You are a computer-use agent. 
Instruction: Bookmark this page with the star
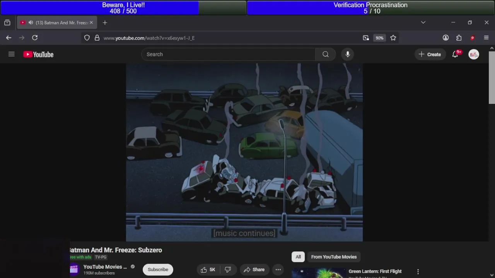(x=393, y=38)
